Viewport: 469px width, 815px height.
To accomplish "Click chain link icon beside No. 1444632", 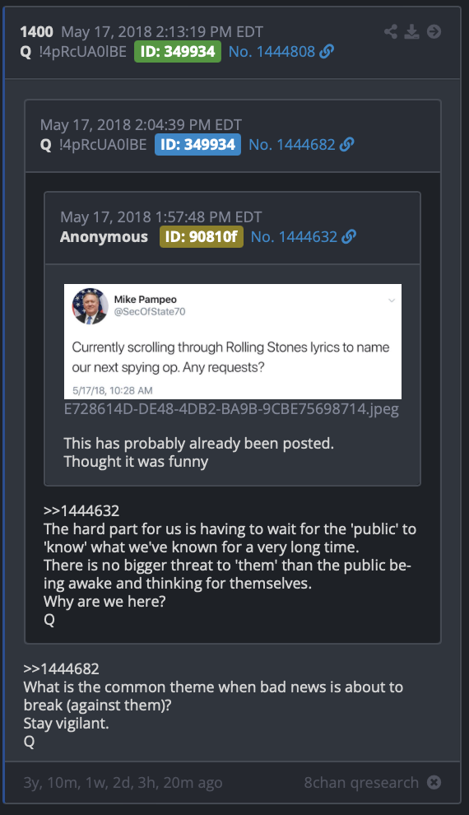I will pos(349,236).
